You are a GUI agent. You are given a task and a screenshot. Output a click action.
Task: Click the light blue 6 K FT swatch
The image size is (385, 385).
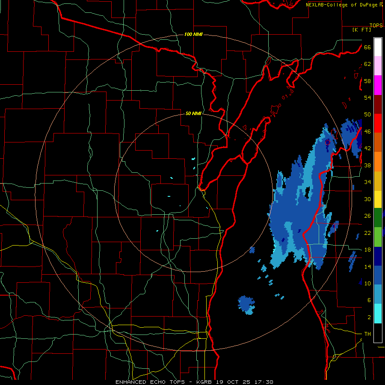click(x=378, y=294)
